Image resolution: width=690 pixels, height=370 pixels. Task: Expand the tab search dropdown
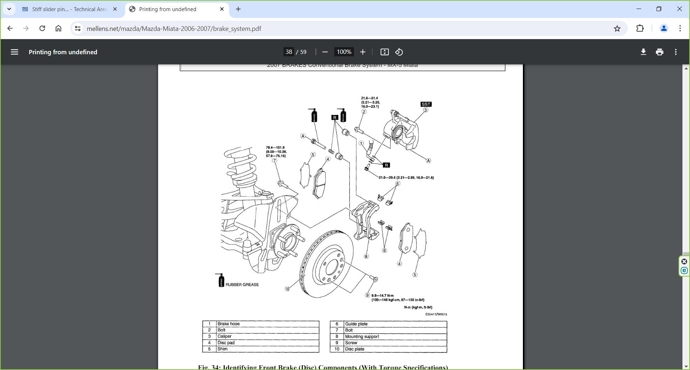click(9, 9)
